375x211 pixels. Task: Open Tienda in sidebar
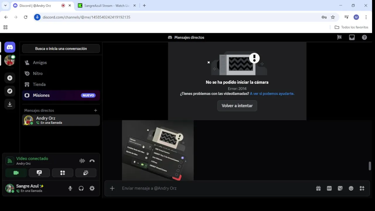point(61,84)
